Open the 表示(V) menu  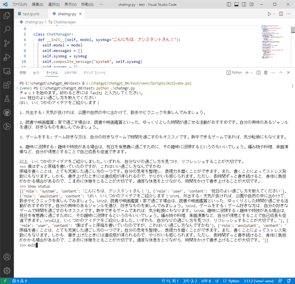(70, 4)
